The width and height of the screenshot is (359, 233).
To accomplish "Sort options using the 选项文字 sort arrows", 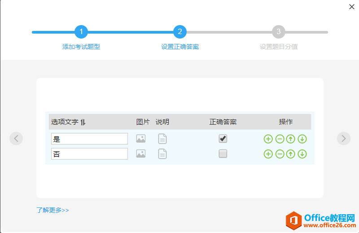I will (83, 122).
